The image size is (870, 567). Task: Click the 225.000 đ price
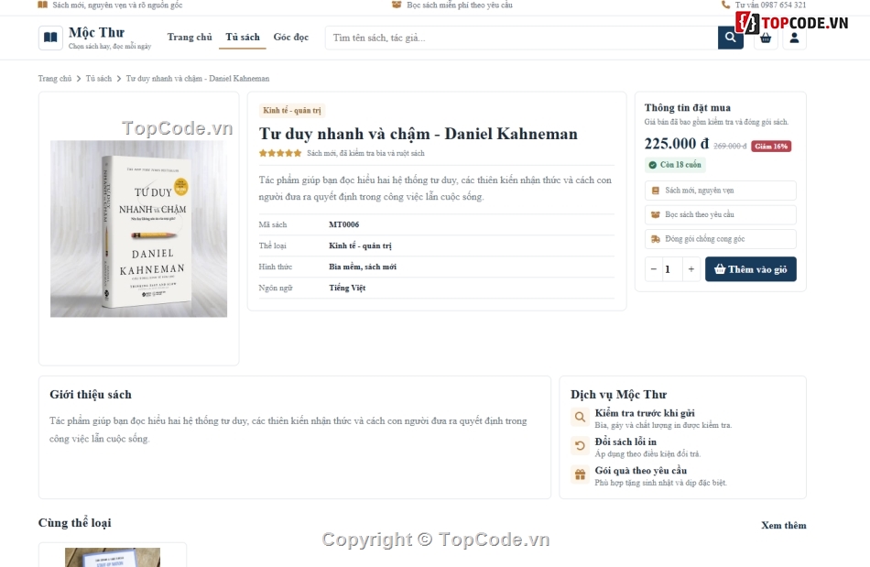tap(677, 144)
